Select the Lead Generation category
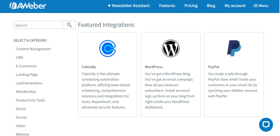The width and height of the screenshot is (280, 136). (29, 83)
